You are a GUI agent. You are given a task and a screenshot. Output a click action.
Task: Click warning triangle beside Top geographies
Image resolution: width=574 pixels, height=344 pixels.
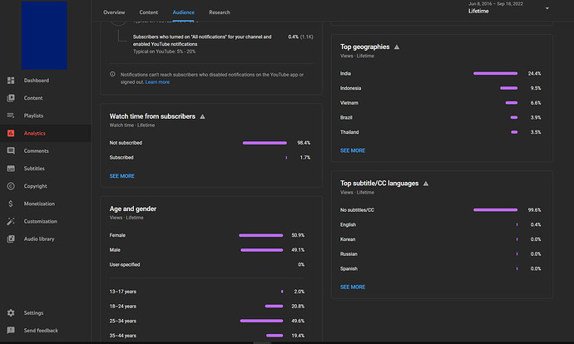[397, 47]
